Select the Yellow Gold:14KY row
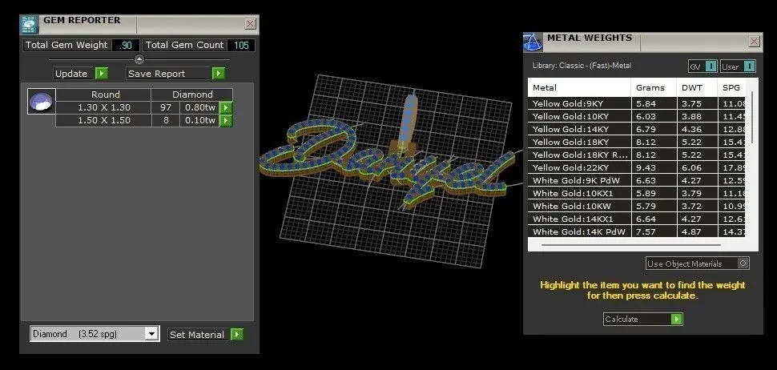 pyautogui.click(x=637, y=129)
